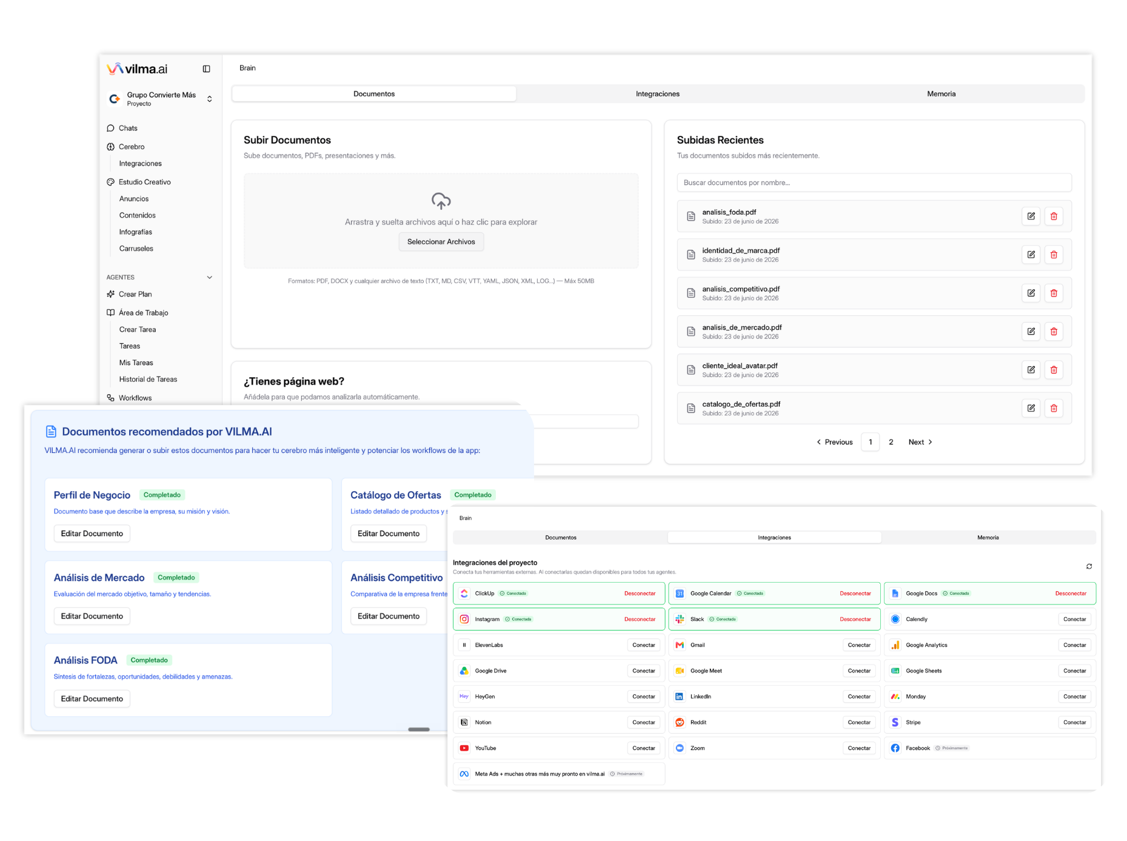Go to Infografías in sidebar

point(136,232)
